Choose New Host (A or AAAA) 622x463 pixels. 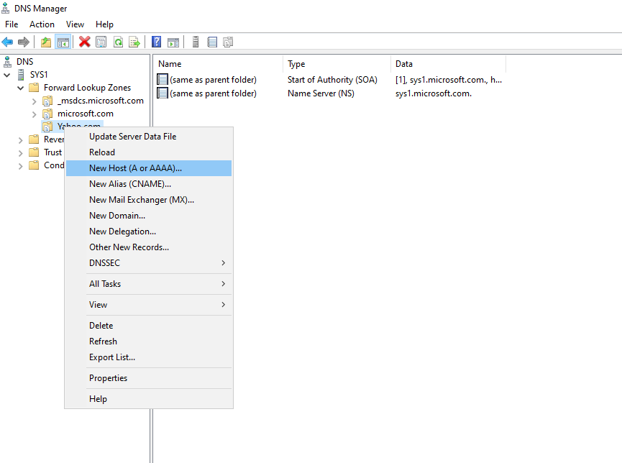pyautogui.click(x=149, y=168)
